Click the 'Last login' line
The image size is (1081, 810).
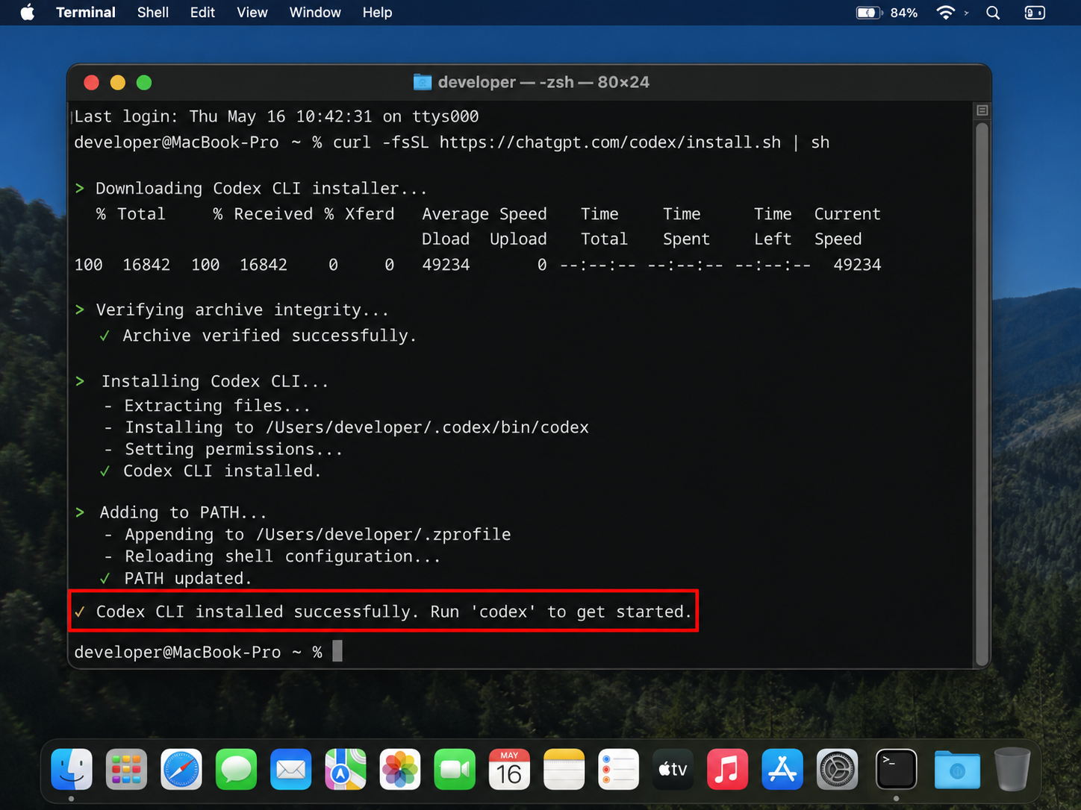tap(277, 116)
